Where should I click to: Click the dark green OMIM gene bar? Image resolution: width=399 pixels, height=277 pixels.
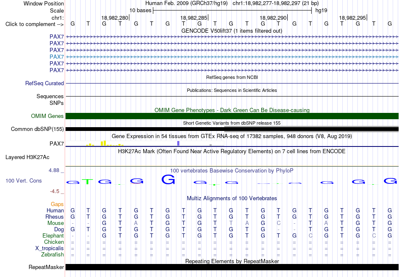coord(232,116)
